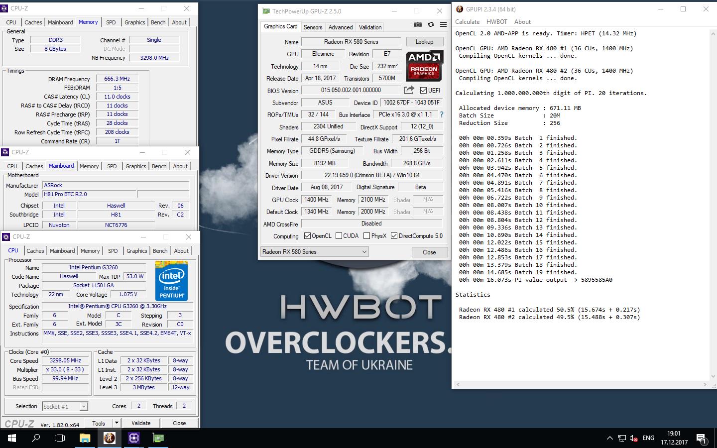Click the GPU-Z refresh arrows icon
This screenshot has width=717, height=448.
[x=431, y=24]
